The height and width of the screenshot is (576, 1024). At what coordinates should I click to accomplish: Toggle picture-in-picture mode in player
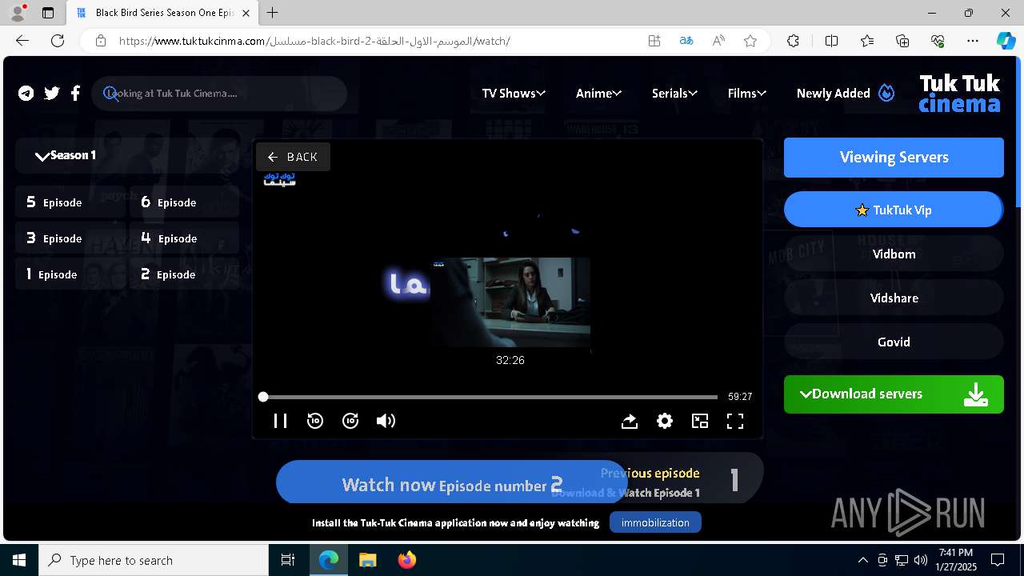(x=700, y=421)
